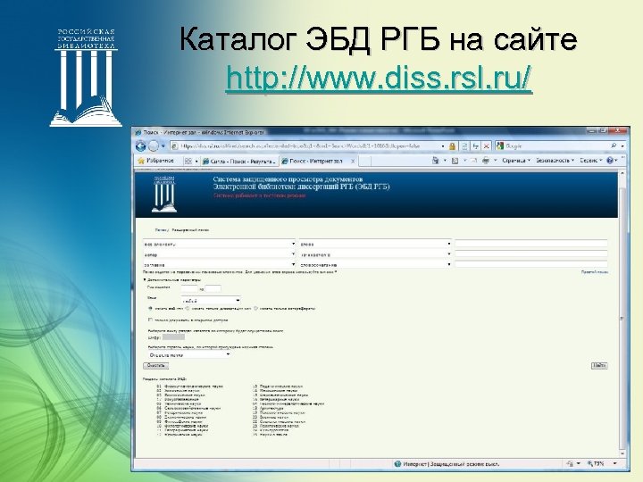This screenshot has width=643, height=482.
Task: Open the Сервис menu
Action: tap(591, 161)
